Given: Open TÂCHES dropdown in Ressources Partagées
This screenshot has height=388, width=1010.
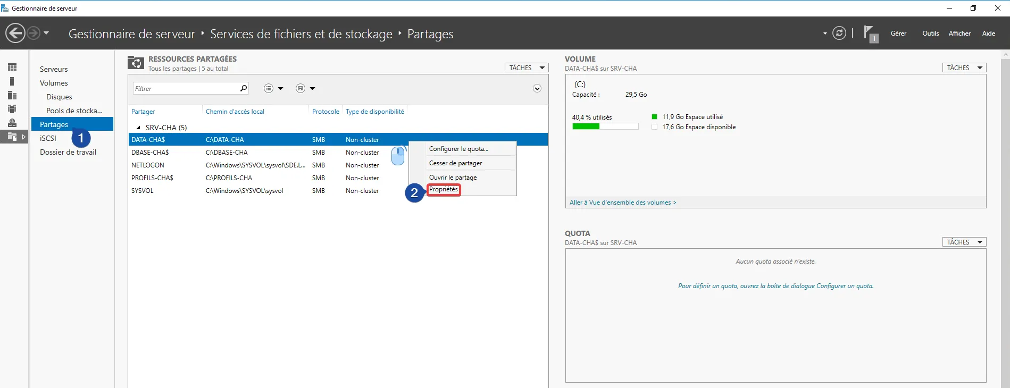Looking at the screenshot, I should [x=526, y=68].
